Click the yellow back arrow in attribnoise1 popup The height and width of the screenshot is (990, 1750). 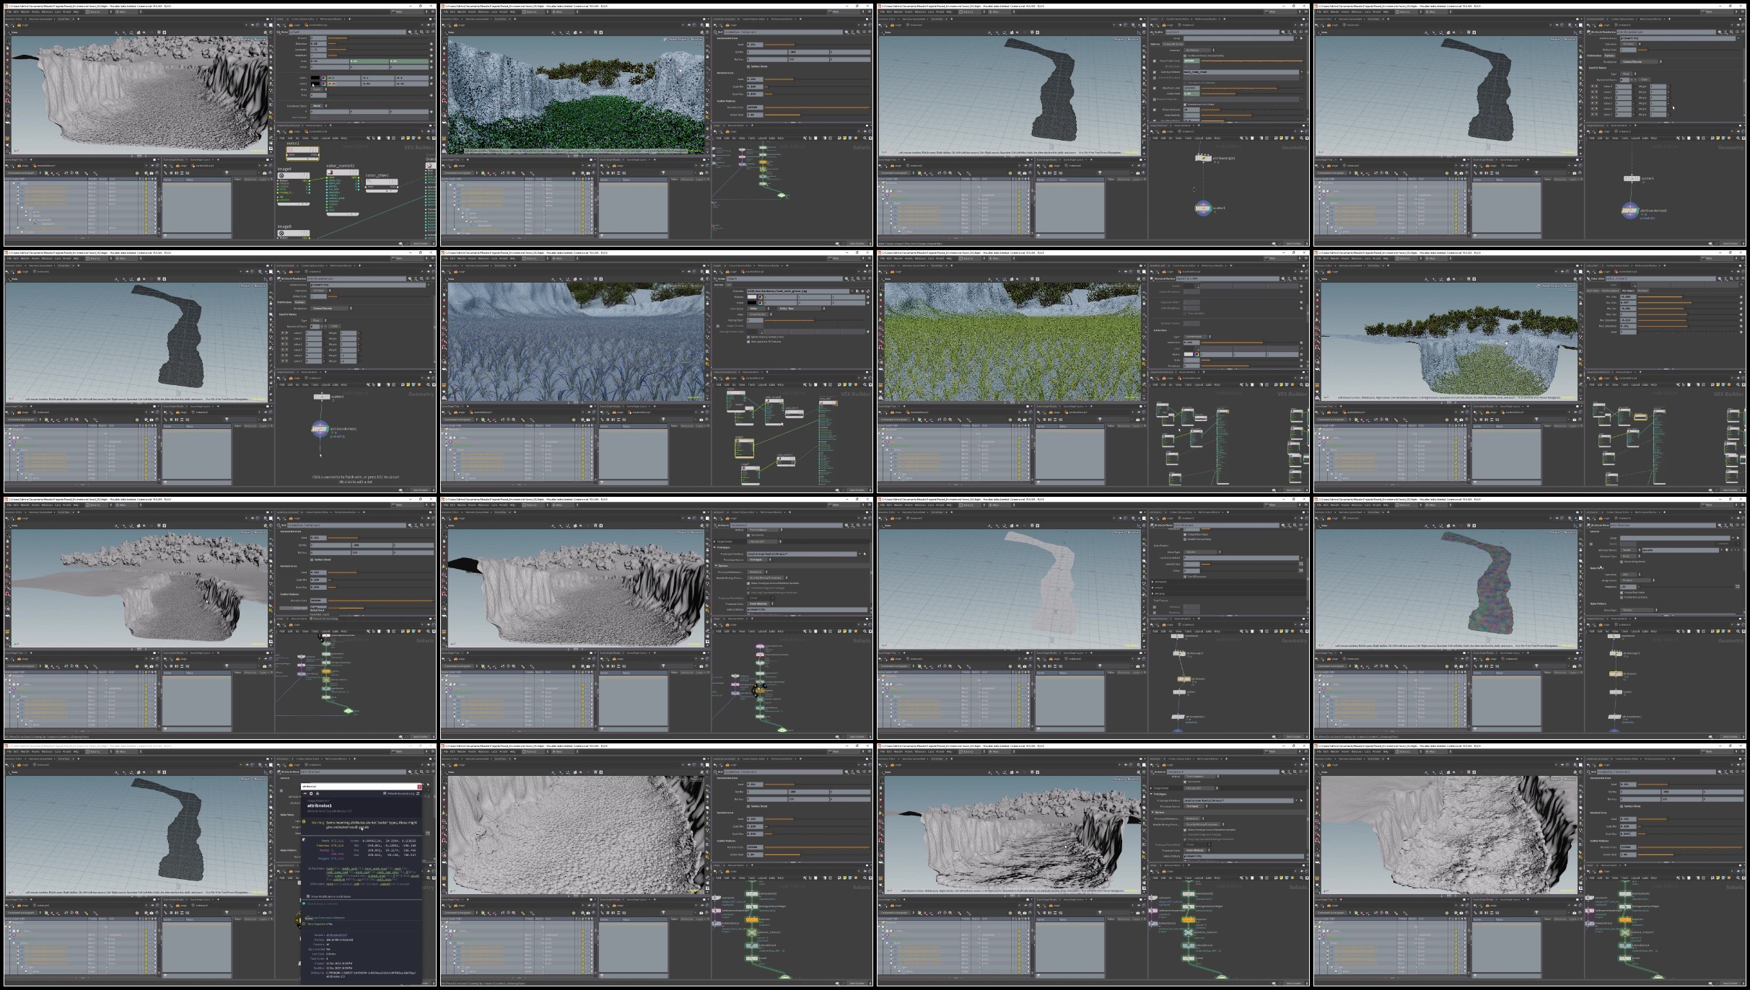coord(305,793)
